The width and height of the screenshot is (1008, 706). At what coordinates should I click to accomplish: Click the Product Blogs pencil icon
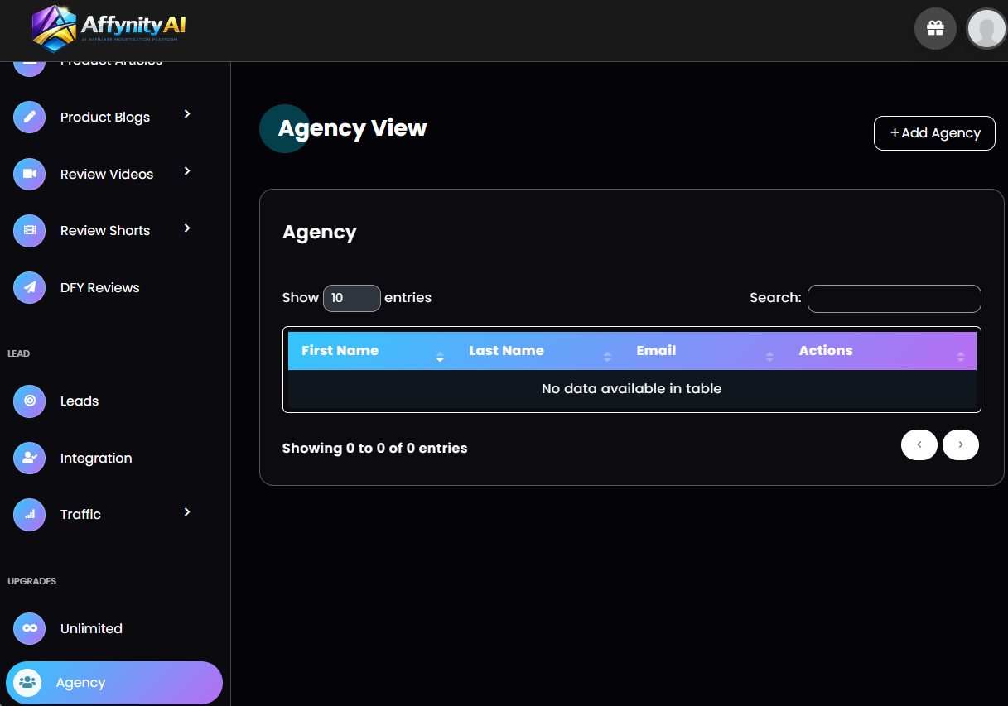click(x=30, y=117)
